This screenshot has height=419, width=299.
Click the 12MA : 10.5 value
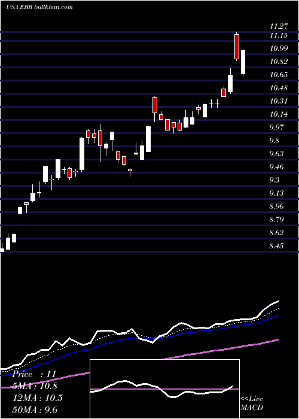point(37,398)
